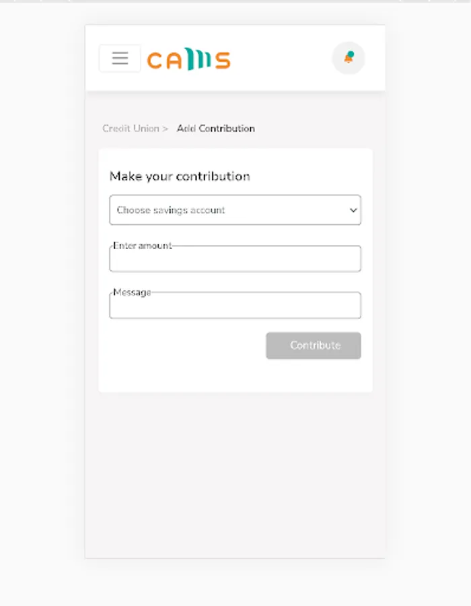Open notifications via the bell icon
This screenshot has width=471, height=606.
click(x=349, y=58)
